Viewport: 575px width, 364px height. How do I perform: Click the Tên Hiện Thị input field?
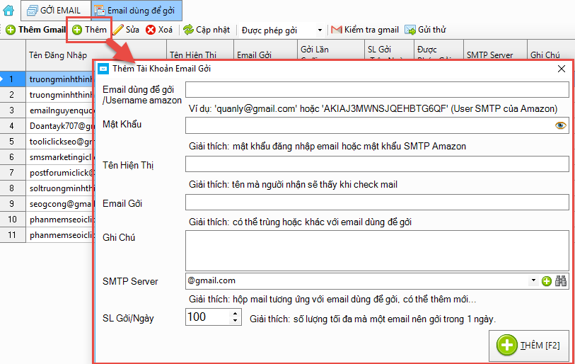click(x=377, y=164)
